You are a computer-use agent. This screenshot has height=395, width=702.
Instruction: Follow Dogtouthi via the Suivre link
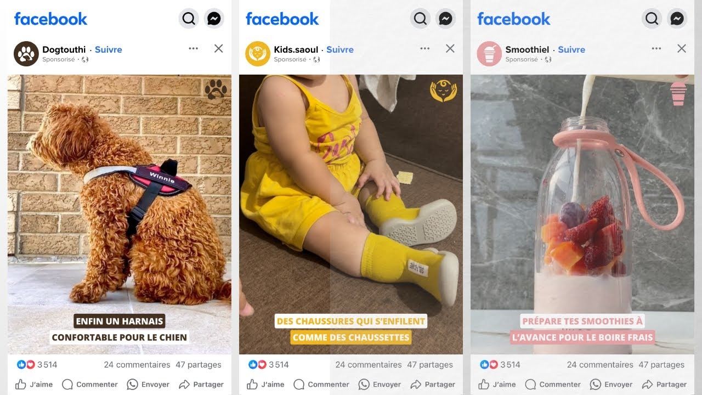[109, 49]
